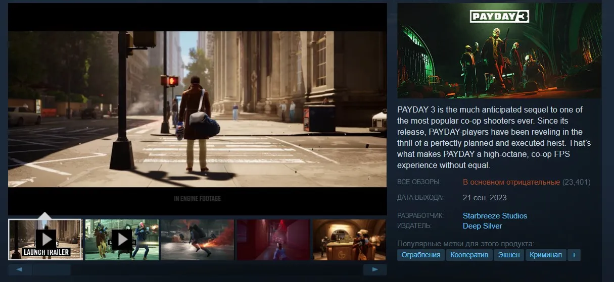
Task: Click the 'РАЗРАБОТЧИК:' label
Action: tap(420, 216)
